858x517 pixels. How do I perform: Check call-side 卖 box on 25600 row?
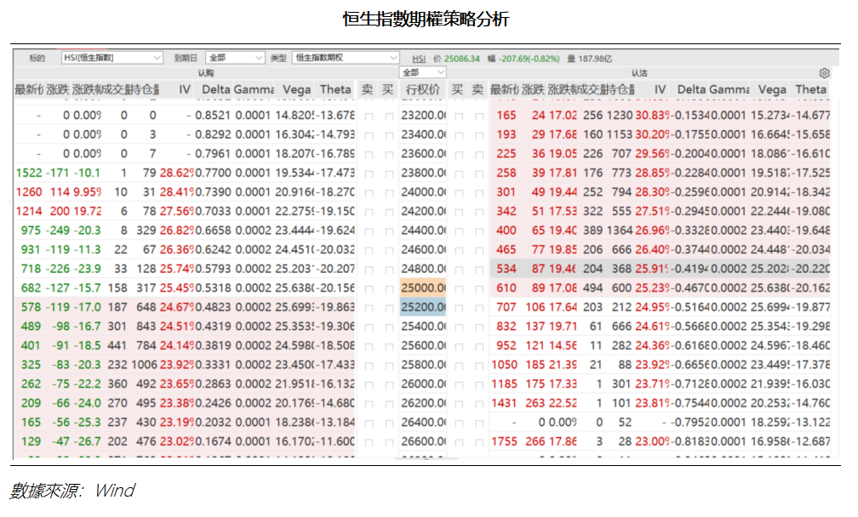click(x=369, y=346)
